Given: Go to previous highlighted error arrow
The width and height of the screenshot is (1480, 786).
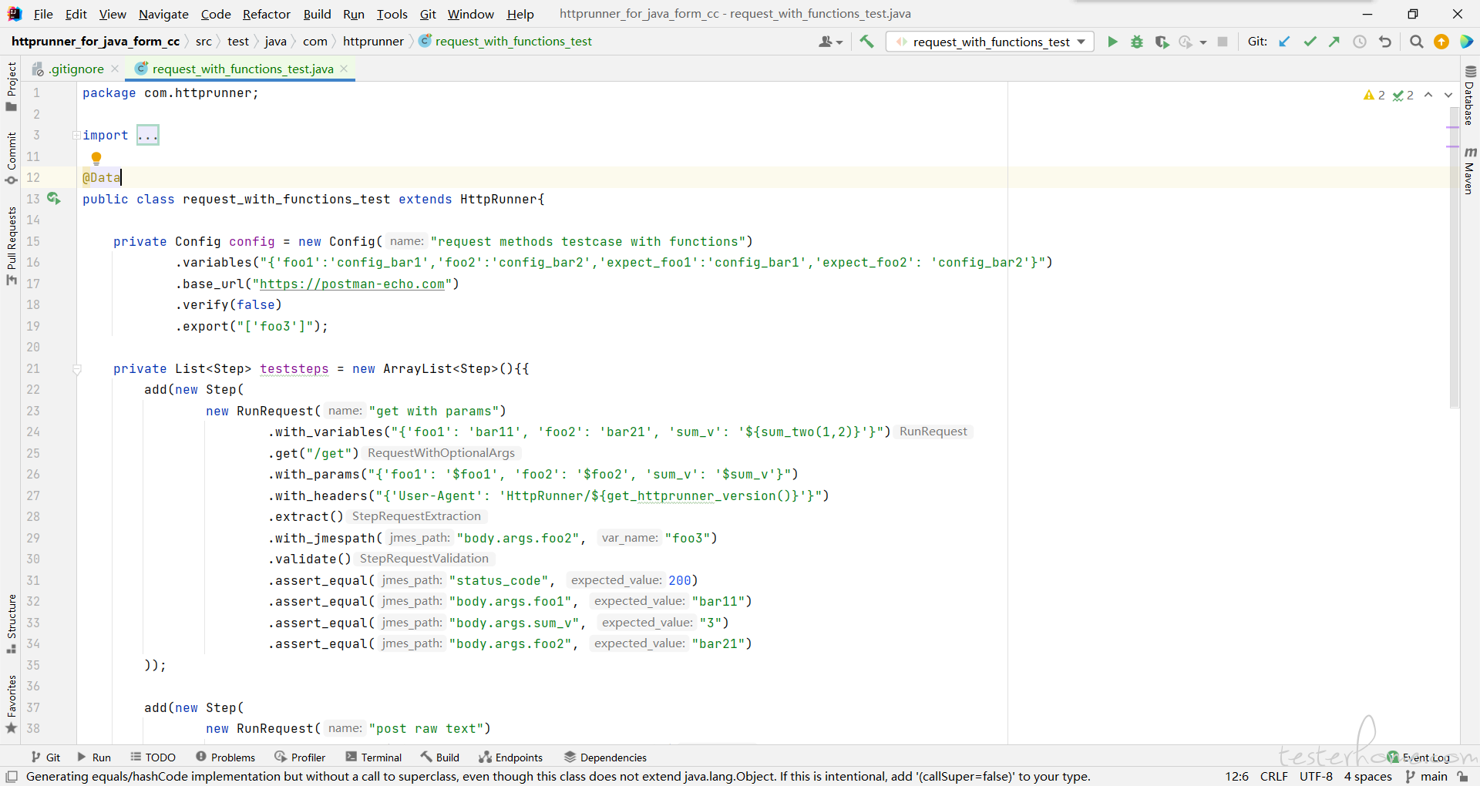Looking at the screenshot, I should point(1428,95).
